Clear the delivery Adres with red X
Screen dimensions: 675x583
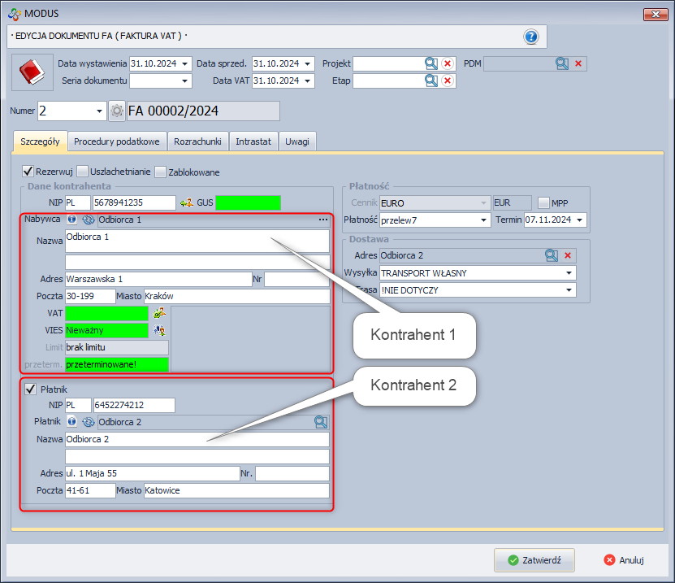click(x=568, y=255)
